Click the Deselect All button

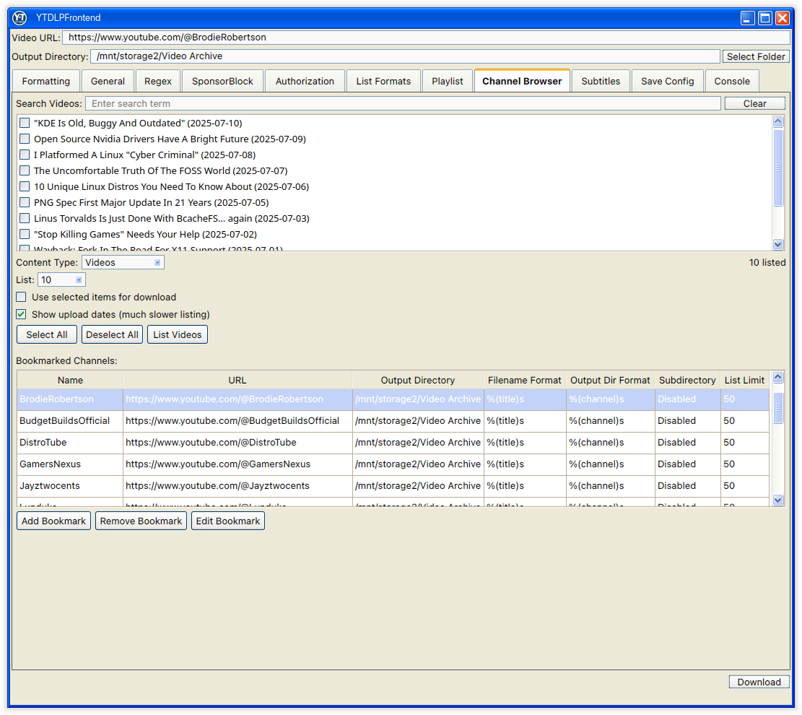[x=112, y=334]
